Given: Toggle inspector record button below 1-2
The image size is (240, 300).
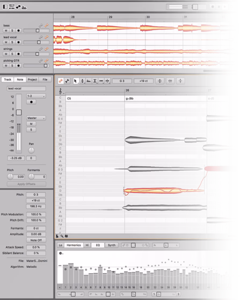Looking at the screenshot, I should pyautogui.click(x=31, y=102).
